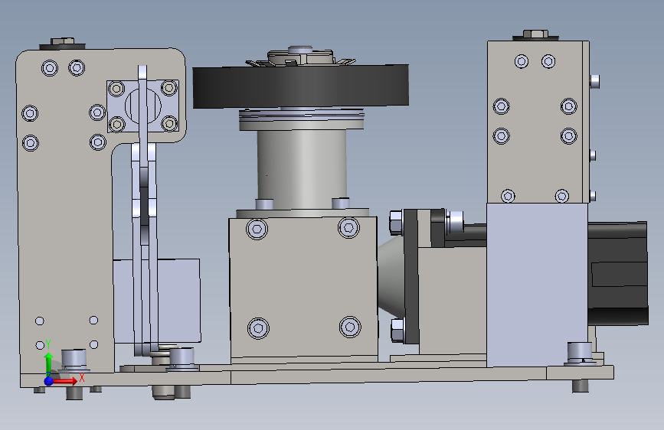Select the dark motor mounting flange plate
664x430 pixels.
tap(411, 276)
